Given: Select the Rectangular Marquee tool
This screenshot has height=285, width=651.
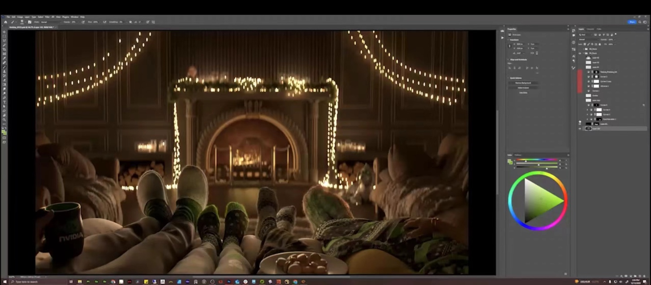Looking at the screenshot, I should (x=4, y=35).
